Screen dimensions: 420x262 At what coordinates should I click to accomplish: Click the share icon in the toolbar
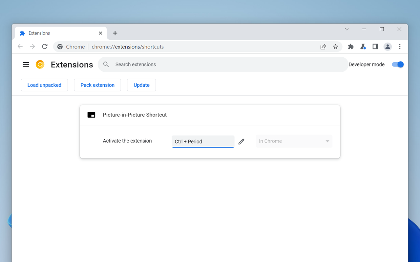coord(323,47)
